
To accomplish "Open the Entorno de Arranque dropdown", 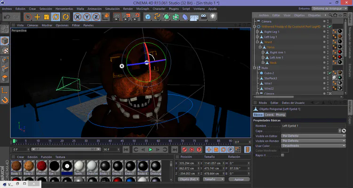I will click(330, 8).
